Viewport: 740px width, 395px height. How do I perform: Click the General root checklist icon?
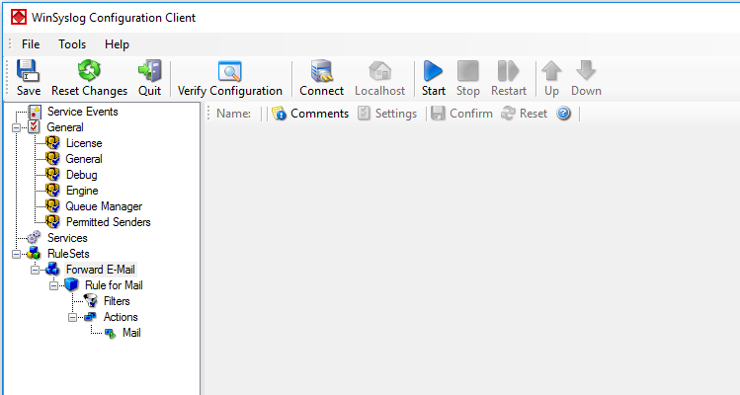coord(34,127)
